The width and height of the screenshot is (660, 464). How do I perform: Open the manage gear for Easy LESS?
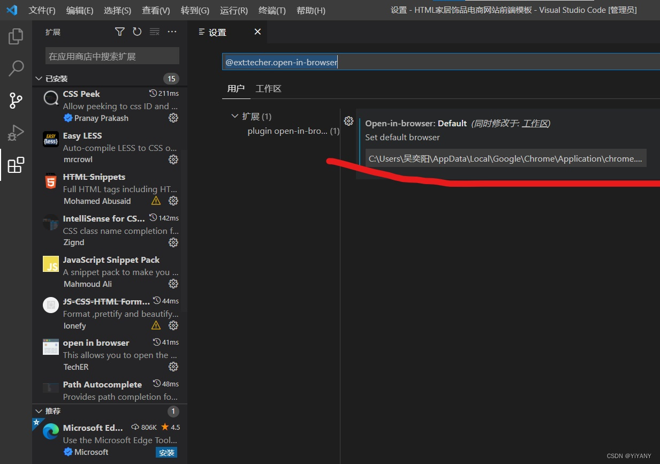173,159
